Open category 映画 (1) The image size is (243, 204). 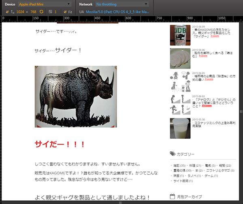click(179, 176)
